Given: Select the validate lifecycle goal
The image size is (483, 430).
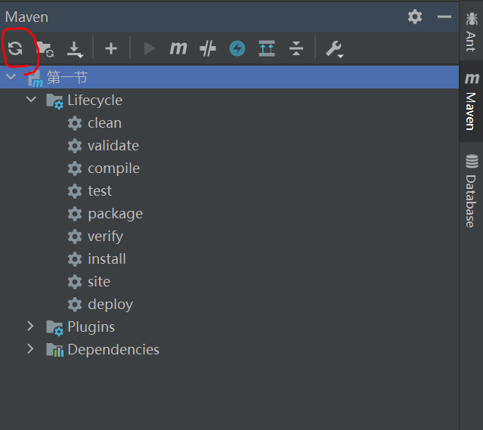Looking at the screenshot, I should click(113, 146).
